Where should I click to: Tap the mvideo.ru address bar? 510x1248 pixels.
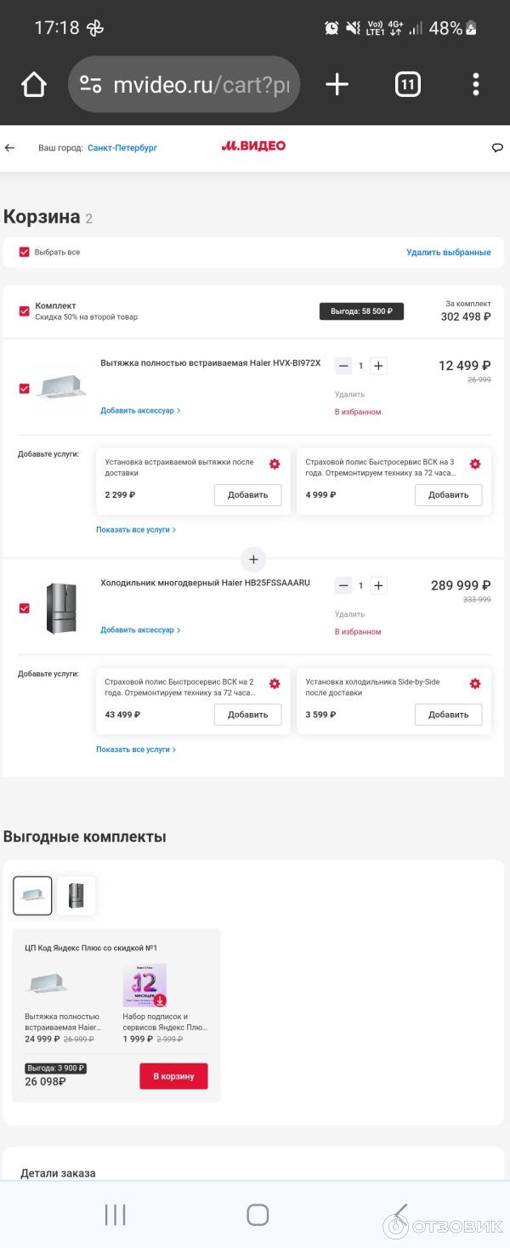[x=200, y=85]
